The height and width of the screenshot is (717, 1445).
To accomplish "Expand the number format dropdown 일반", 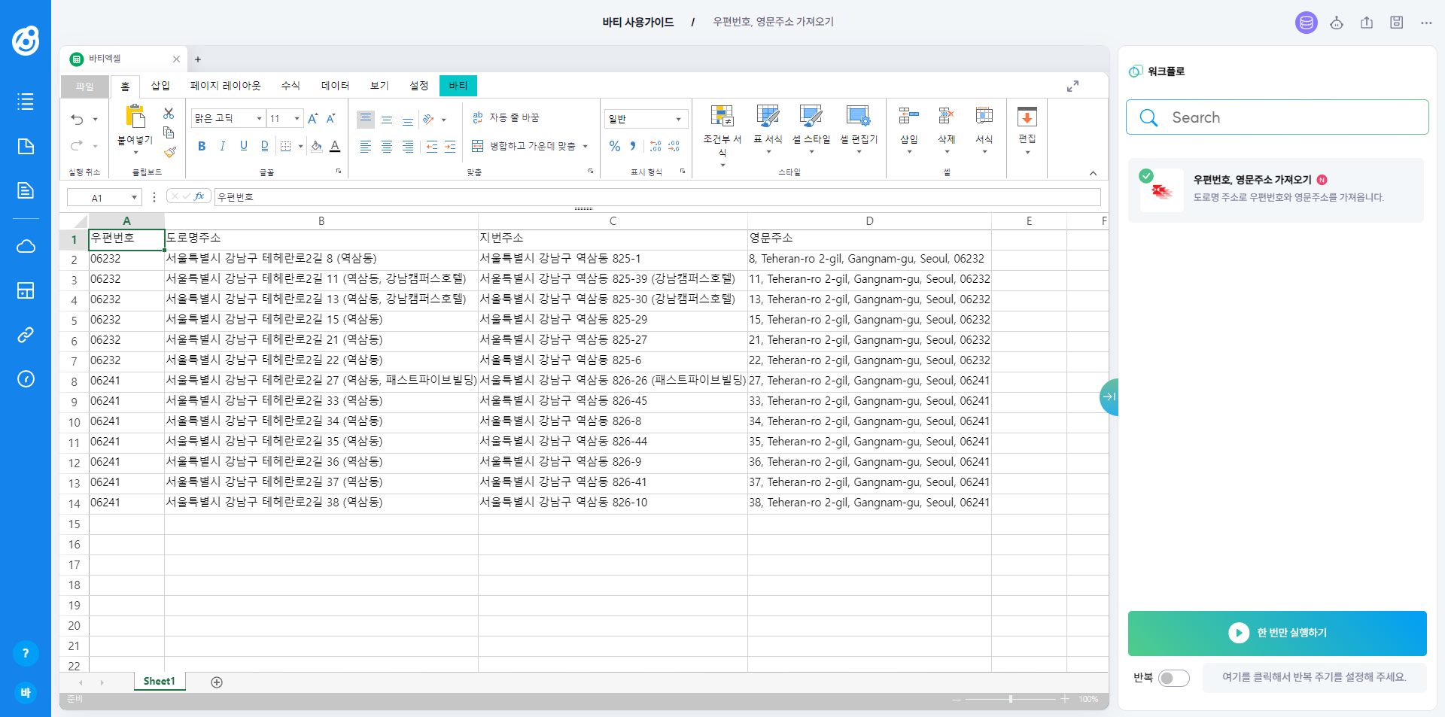I will [678, 119].
